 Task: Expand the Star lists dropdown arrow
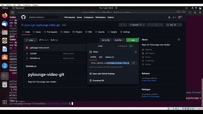click(180, 25)
